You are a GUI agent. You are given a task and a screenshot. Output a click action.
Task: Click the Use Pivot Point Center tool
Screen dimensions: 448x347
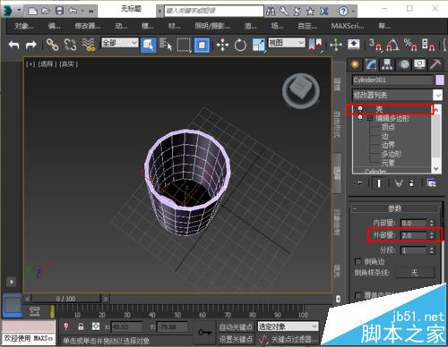(315, 45)
